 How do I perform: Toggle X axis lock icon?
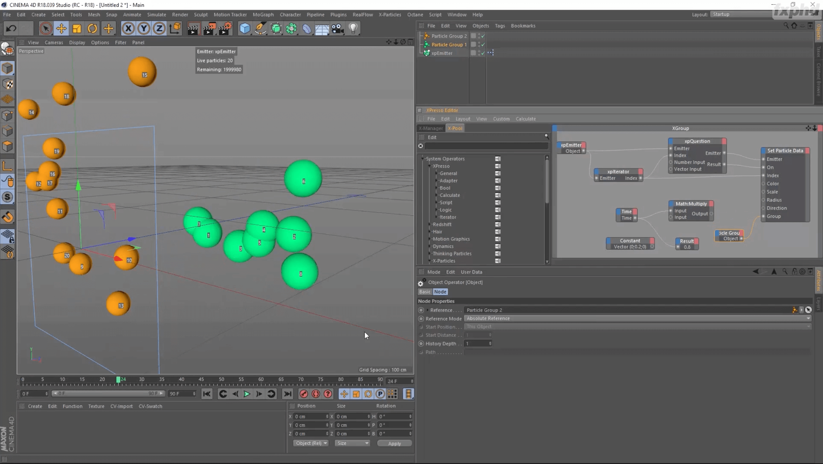pos(128,28)
